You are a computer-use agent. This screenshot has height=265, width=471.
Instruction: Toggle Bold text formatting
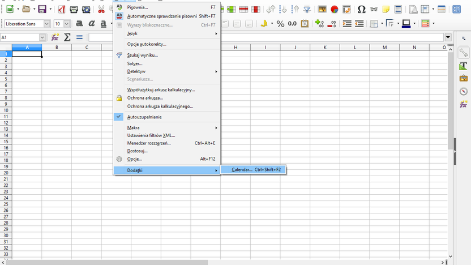79,23
